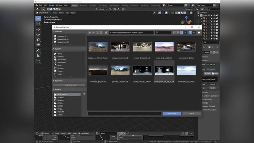
Task: Pause viewport rendering
Action: tap(191, 13)
